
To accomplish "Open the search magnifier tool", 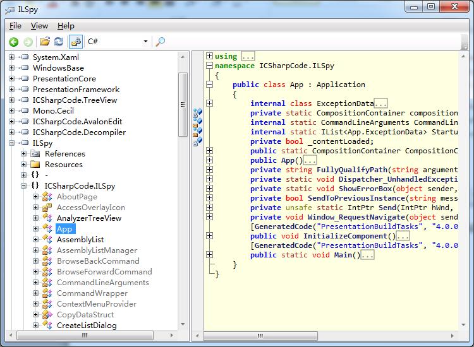I will (x=161, y=42).
